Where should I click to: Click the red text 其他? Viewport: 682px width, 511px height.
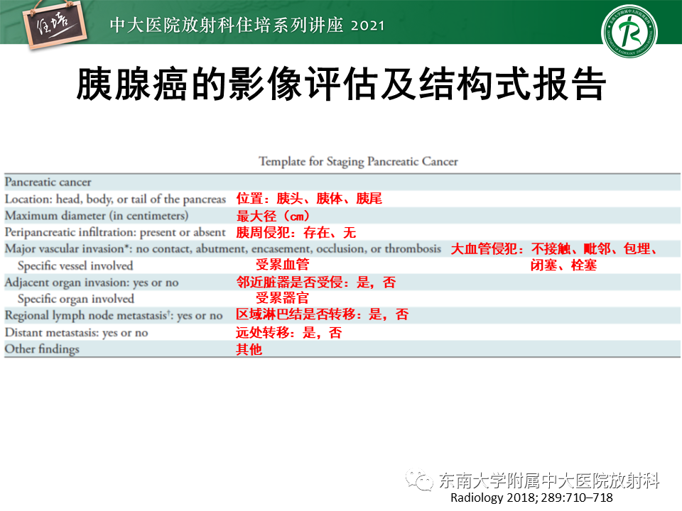click(x=249, y=349)
